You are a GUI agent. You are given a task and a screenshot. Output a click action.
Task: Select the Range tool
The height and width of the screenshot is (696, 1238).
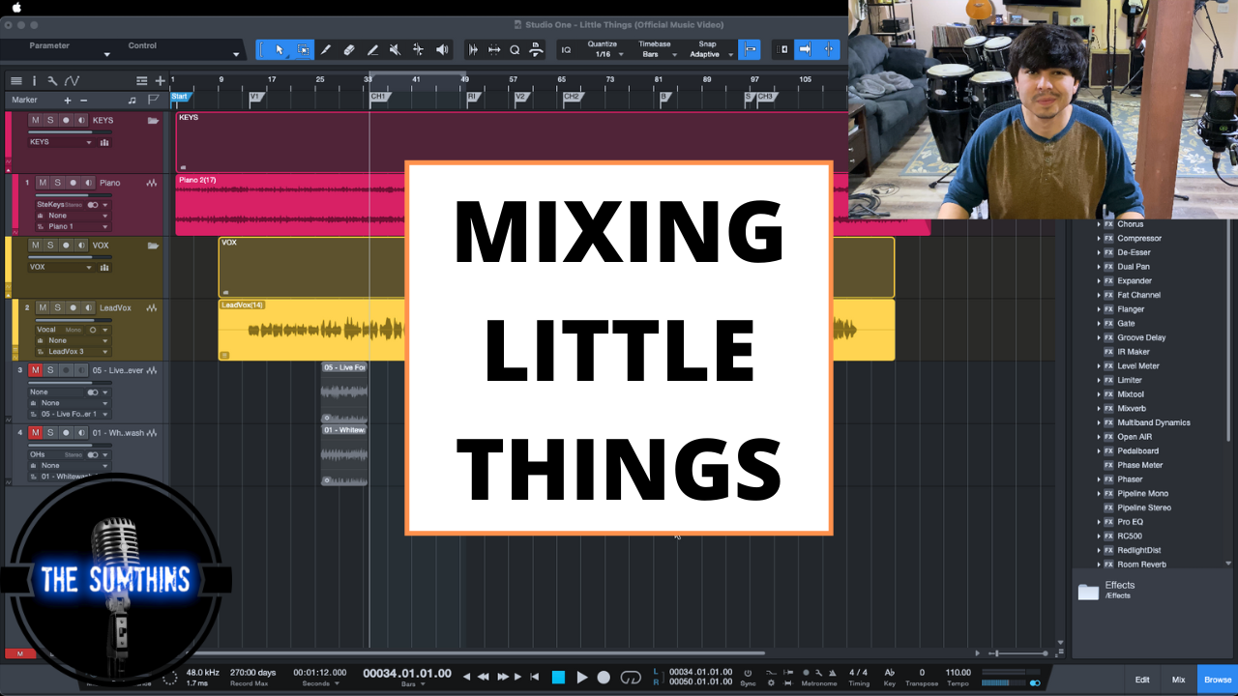(x=303, y=49)
